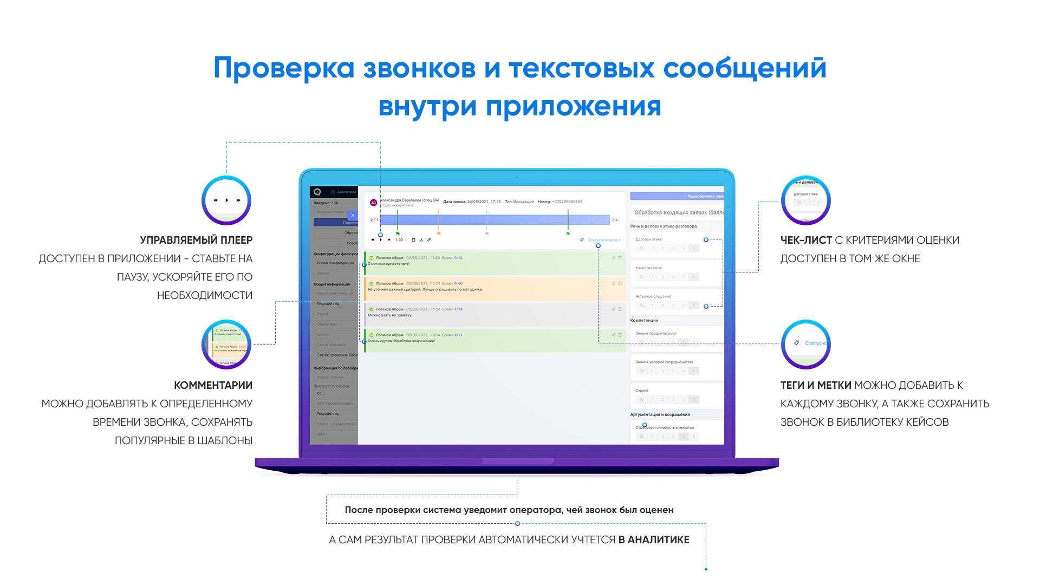Edit the 'Очень крутая обработка возражений' comment

pyautogui.click(x=614, y=335)
